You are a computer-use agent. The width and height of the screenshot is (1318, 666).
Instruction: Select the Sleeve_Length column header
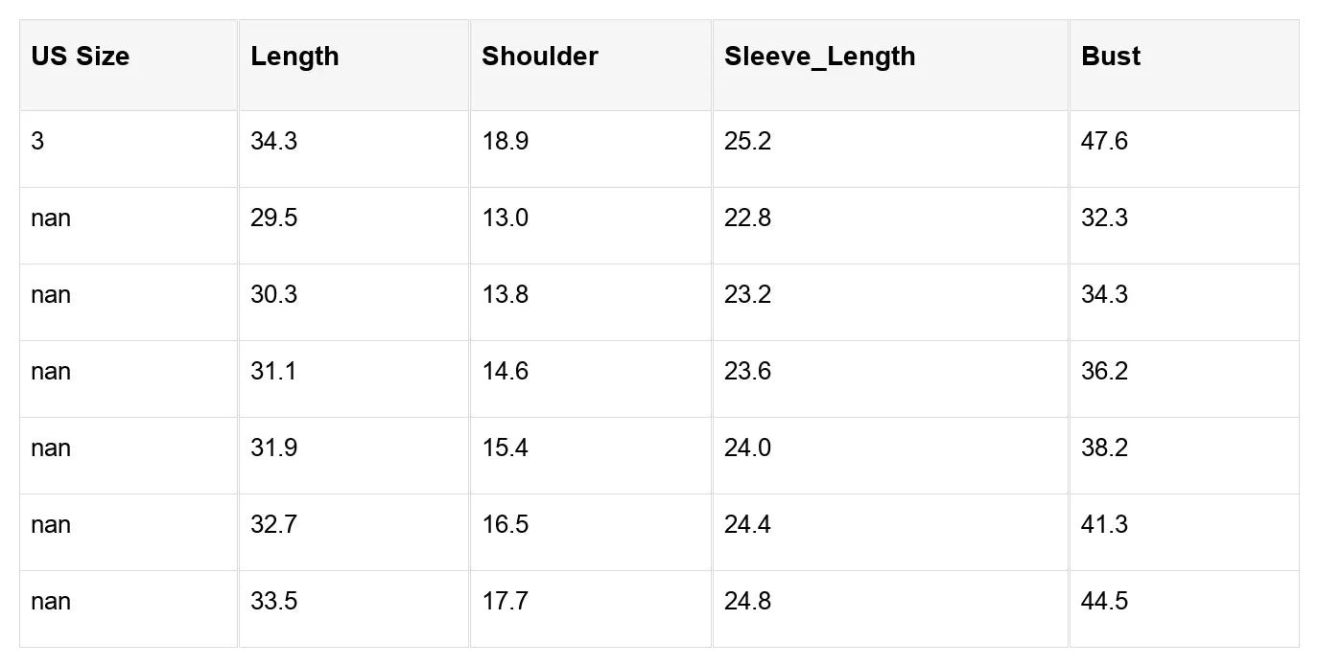click(x=820, y=57)
